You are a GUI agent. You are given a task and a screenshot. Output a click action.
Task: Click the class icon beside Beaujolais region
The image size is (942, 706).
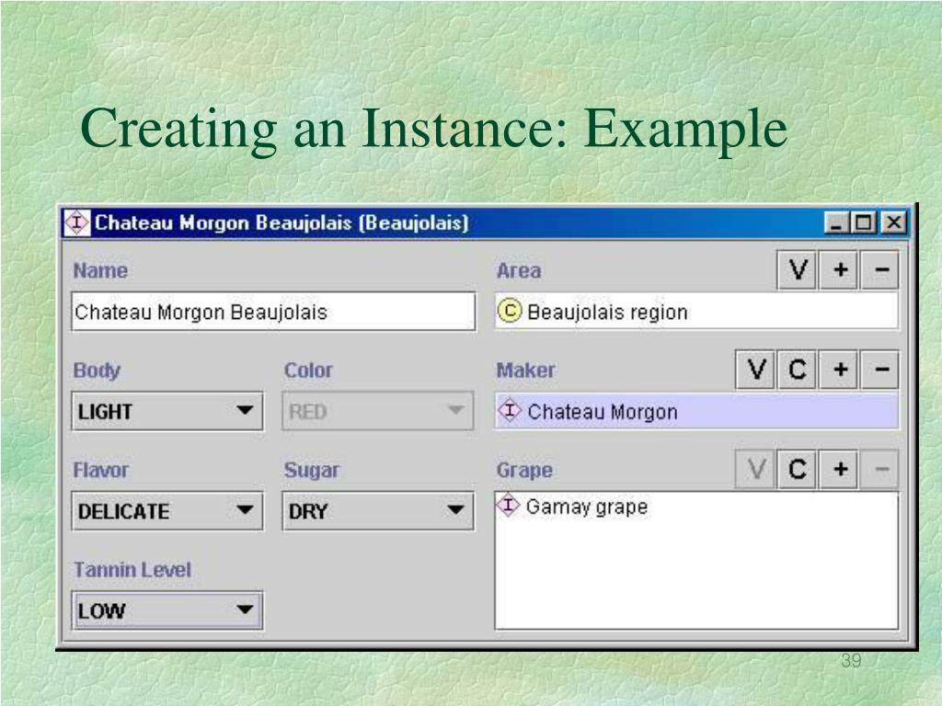(x=510, y=311)
